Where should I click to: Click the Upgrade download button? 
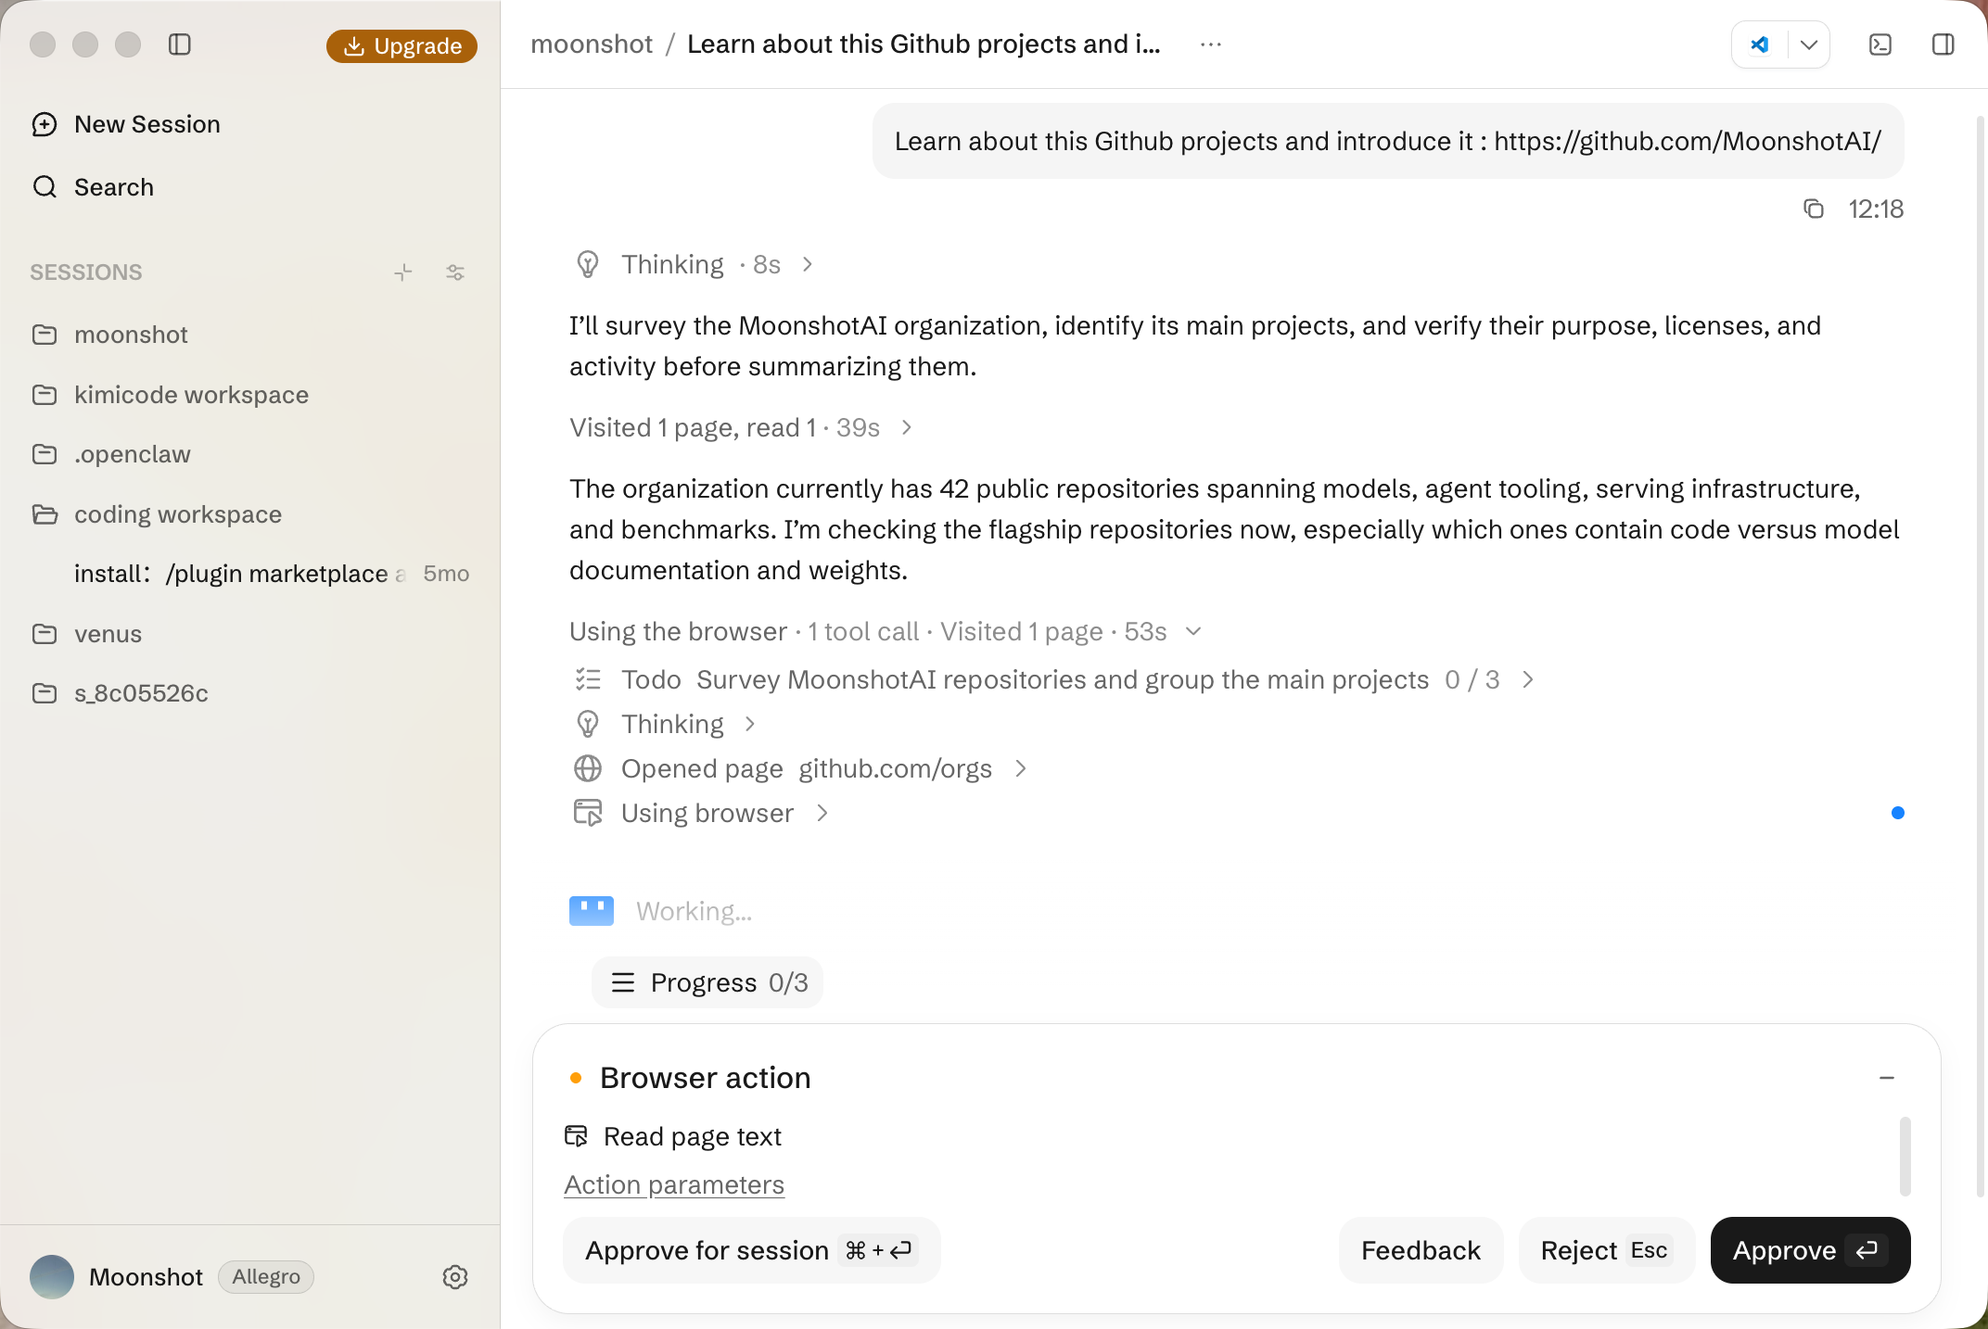pos(401,45)
